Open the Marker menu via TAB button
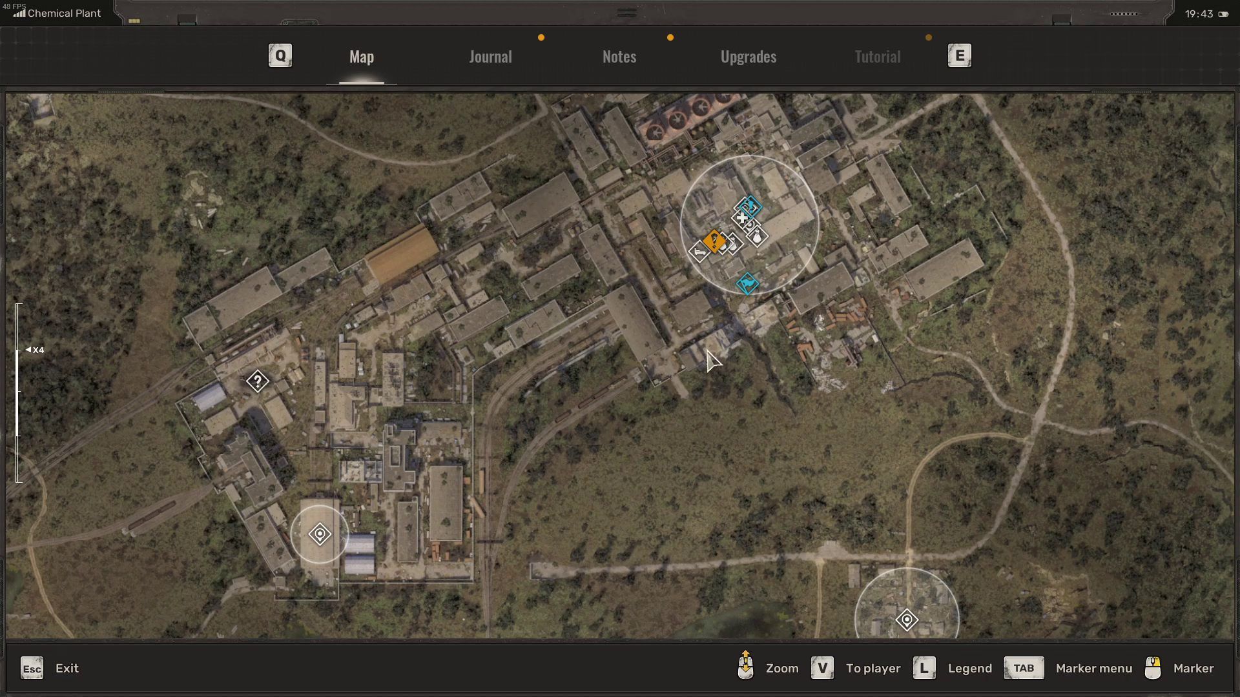1240x697 pixels. [1024, 668]
